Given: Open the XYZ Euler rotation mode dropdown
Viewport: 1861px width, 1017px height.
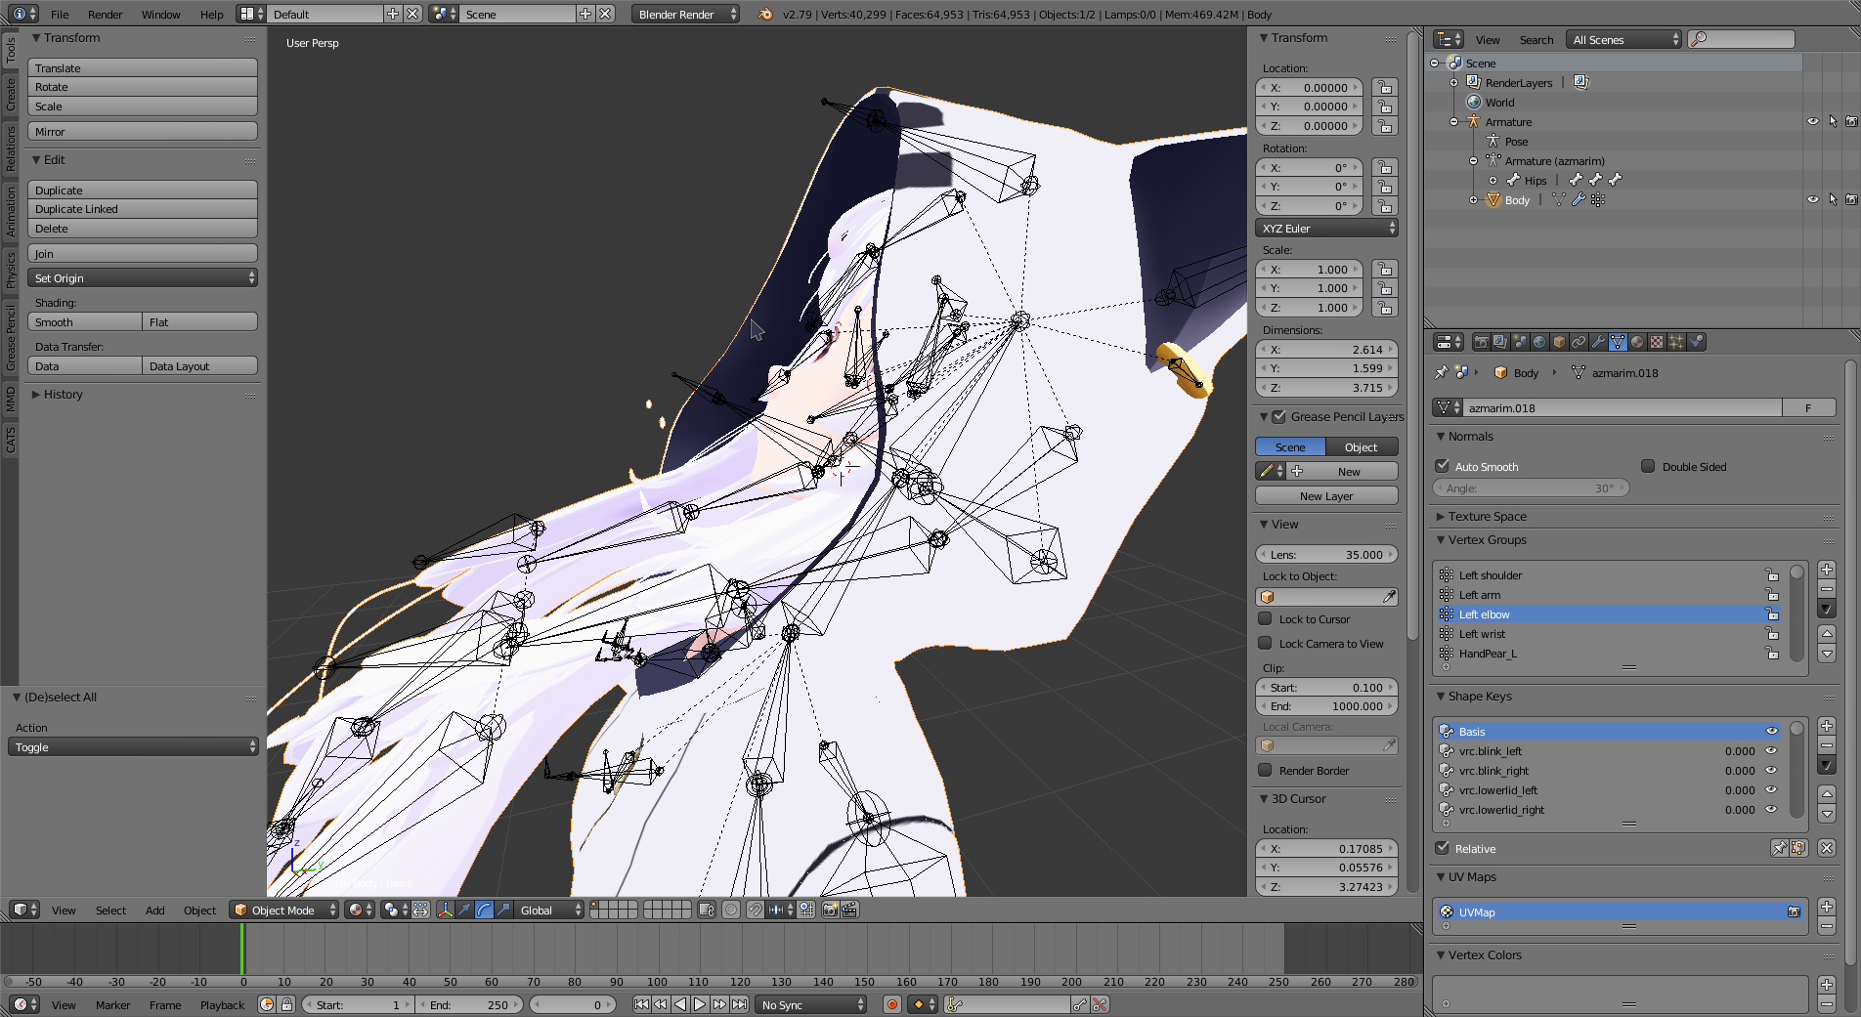Looking at the screenshot, I should point(1326,228).
